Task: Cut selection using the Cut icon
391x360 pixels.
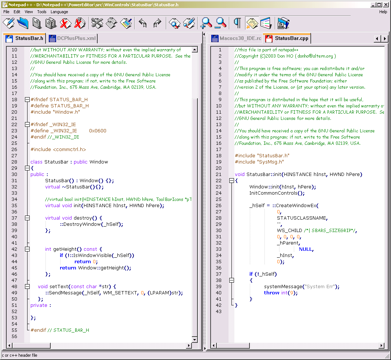Action: coord(96,23)
